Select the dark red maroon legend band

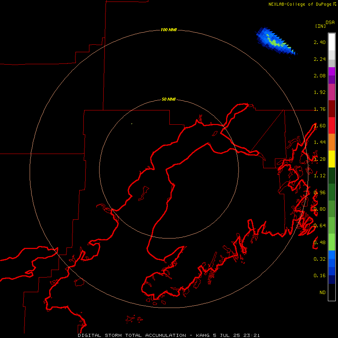pyautogui.click(x=332, y=109)
